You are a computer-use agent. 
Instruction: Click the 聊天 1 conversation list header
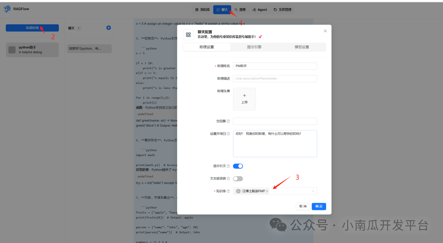(x=75, y=28)
